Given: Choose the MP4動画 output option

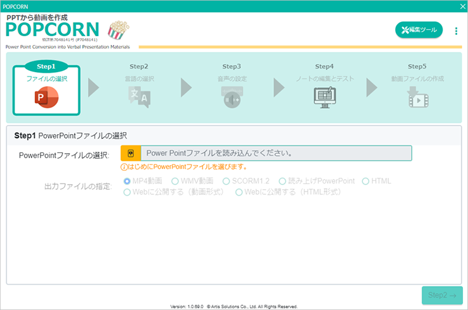Looking at the screenshot, I should 143,181.
